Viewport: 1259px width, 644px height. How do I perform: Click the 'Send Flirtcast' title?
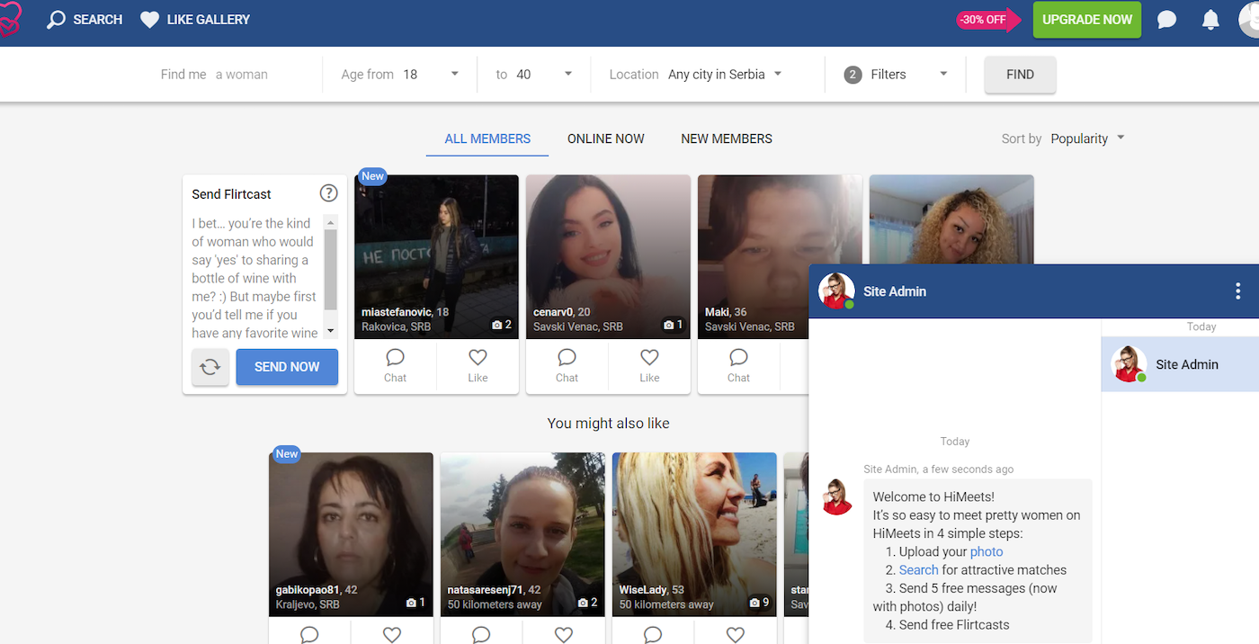pyautogui.click(x=232, y=193)
